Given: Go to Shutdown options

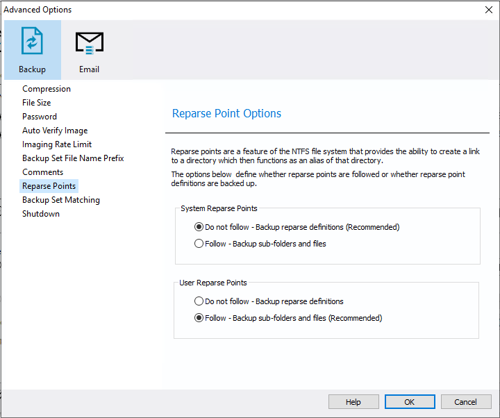Looking at the screenshot, I should [x=41, y=214].
